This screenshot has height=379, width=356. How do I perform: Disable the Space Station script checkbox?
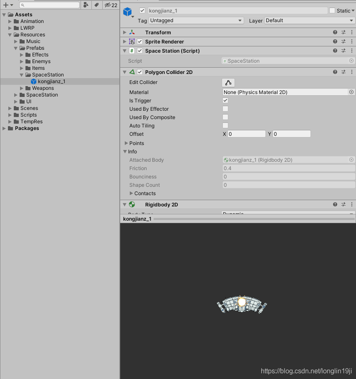(140, 51)
